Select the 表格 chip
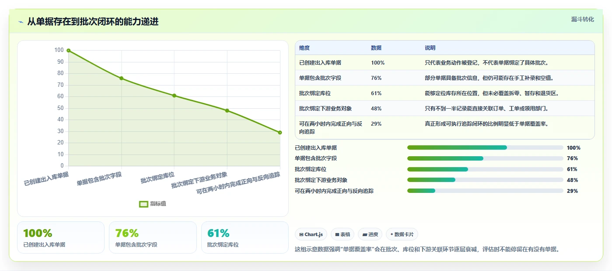 (343, 234)
